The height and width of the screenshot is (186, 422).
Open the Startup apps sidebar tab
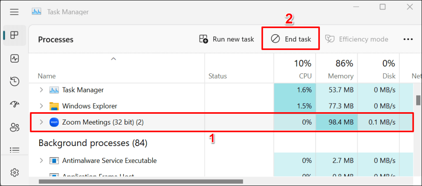[14, 105]
